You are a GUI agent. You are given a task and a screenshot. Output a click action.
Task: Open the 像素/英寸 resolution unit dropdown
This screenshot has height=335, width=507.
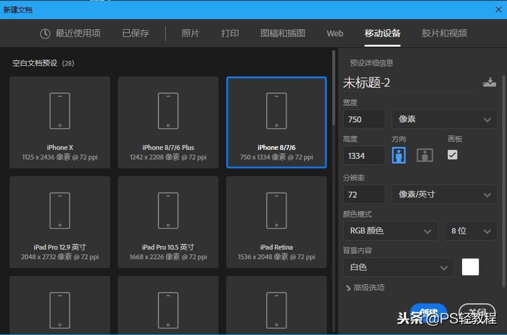[444, 194]
